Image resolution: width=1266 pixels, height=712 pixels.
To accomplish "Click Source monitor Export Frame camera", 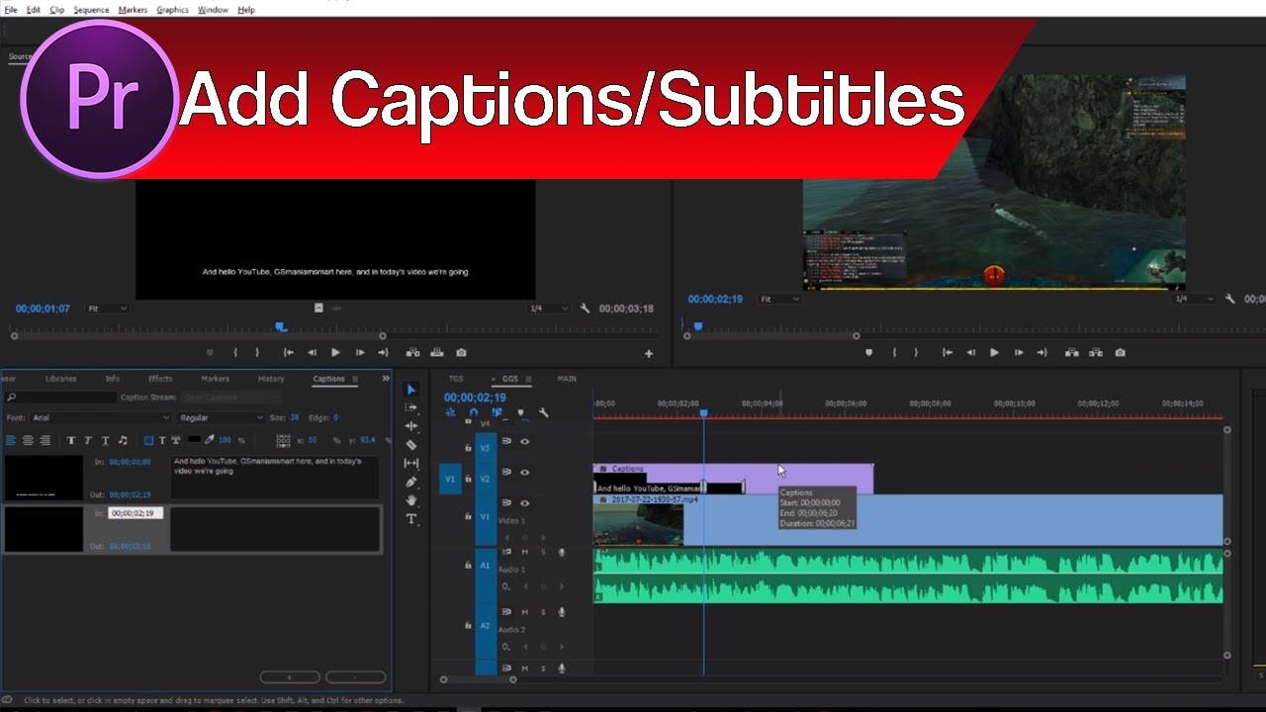I will tap(461, 352).
